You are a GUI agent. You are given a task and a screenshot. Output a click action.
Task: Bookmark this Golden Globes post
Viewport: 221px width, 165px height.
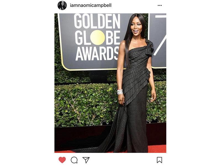coord(159,160)
